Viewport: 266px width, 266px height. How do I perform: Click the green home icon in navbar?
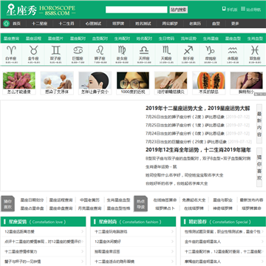[x=7, y=24]
